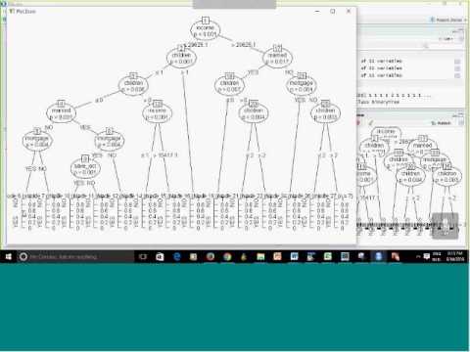Open Microsoft Word from taskbar

pos(294,257)
